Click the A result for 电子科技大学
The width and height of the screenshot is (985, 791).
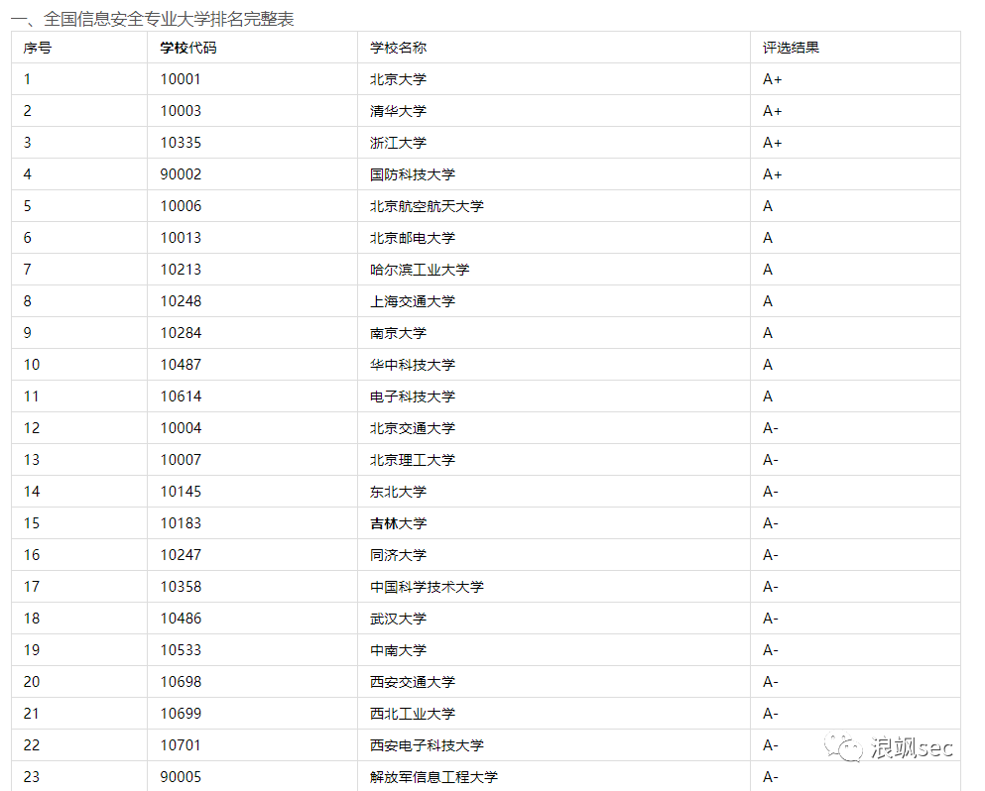point(768,396)
